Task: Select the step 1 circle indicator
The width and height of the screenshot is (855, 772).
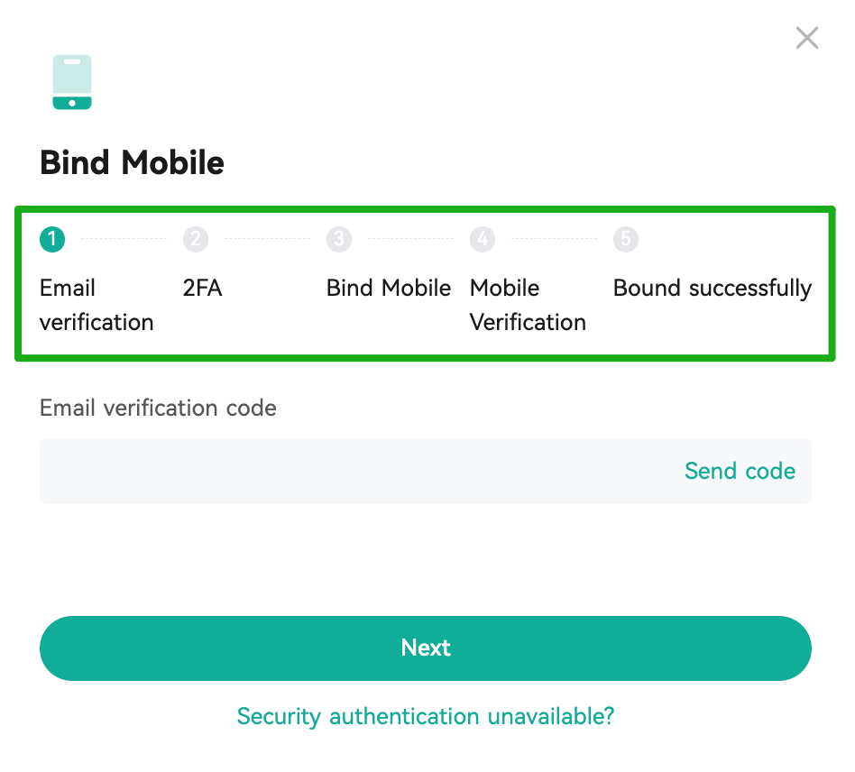Action: [x=52, y=239]
